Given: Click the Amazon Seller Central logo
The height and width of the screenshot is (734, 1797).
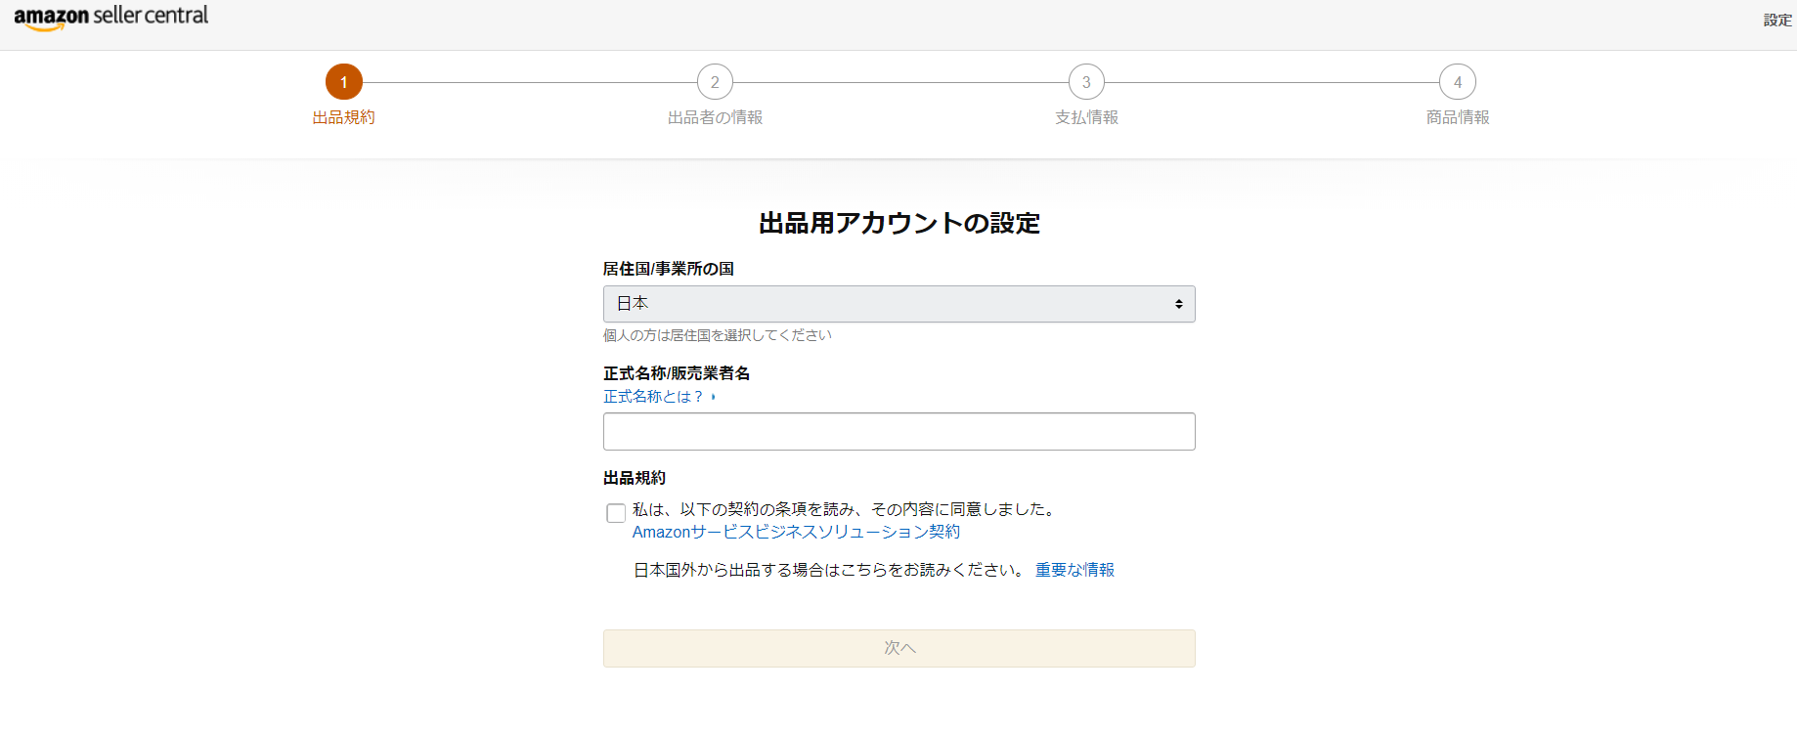Looking at the screenshot, I should coord(110,17).
